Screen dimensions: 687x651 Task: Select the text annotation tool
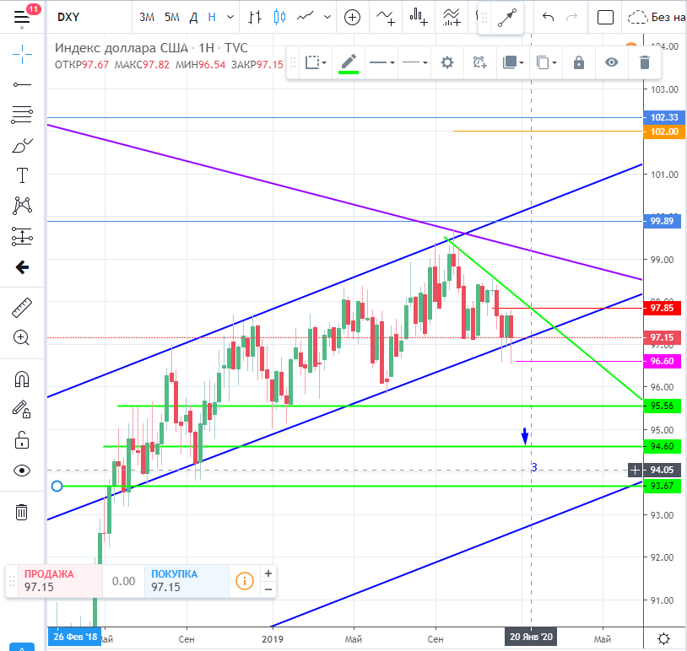(x=22, y=175)
